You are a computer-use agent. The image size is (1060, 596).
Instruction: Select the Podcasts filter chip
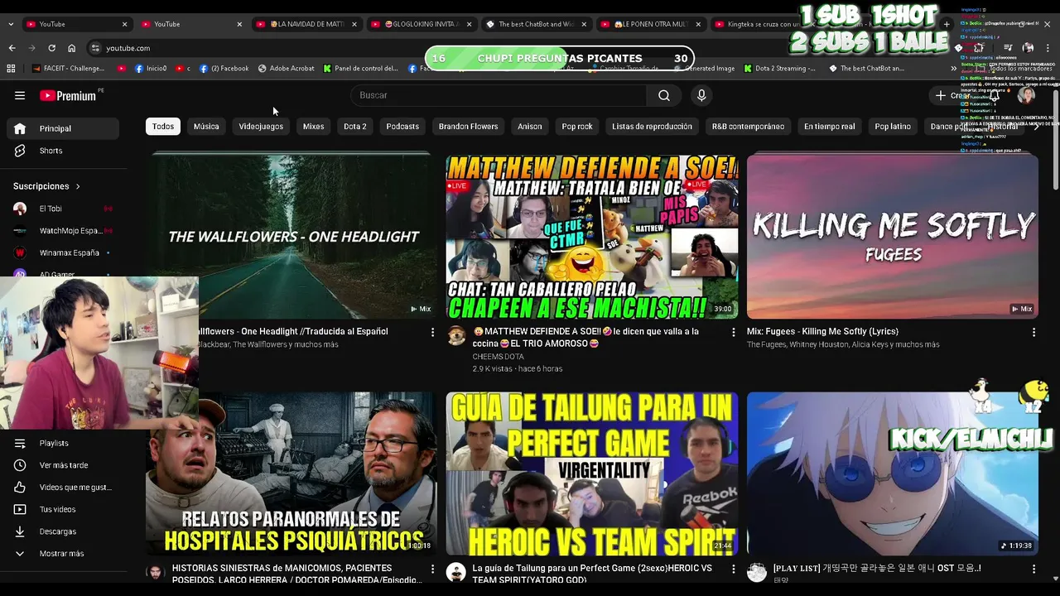click(402, 127)
